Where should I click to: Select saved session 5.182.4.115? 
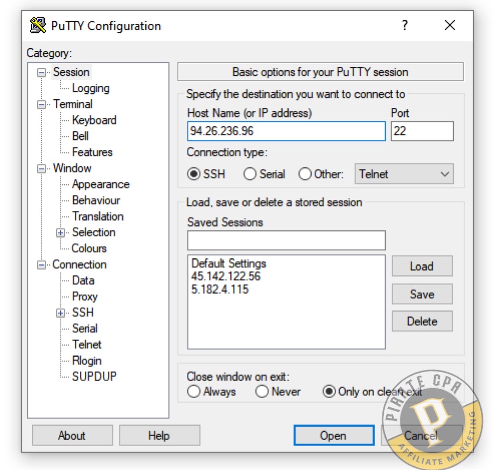click(220, 290)
